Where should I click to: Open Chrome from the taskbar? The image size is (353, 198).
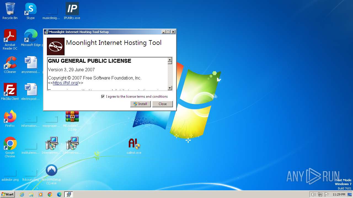[x=50, y=194]
